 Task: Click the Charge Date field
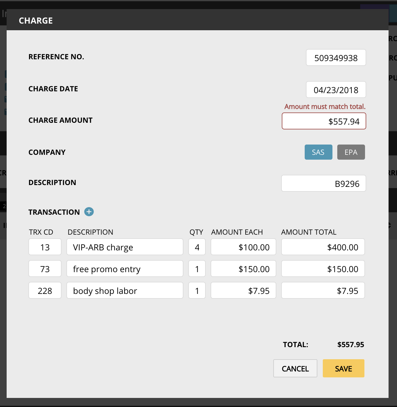[336, 90]
